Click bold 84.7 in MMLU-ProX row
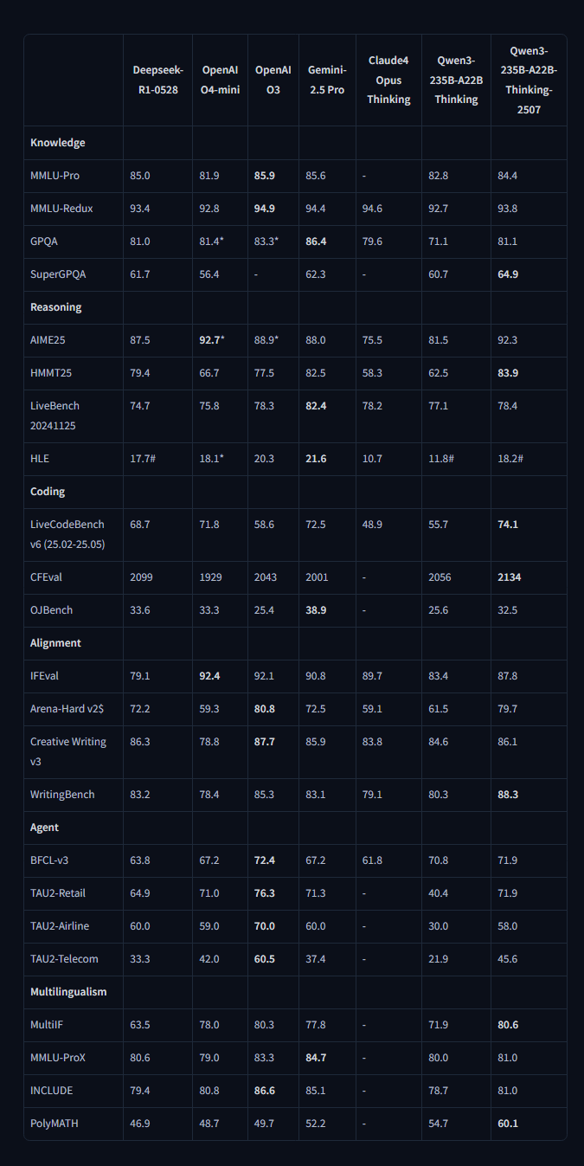This screenshot has height=1166, width=584. [316, 1058]
